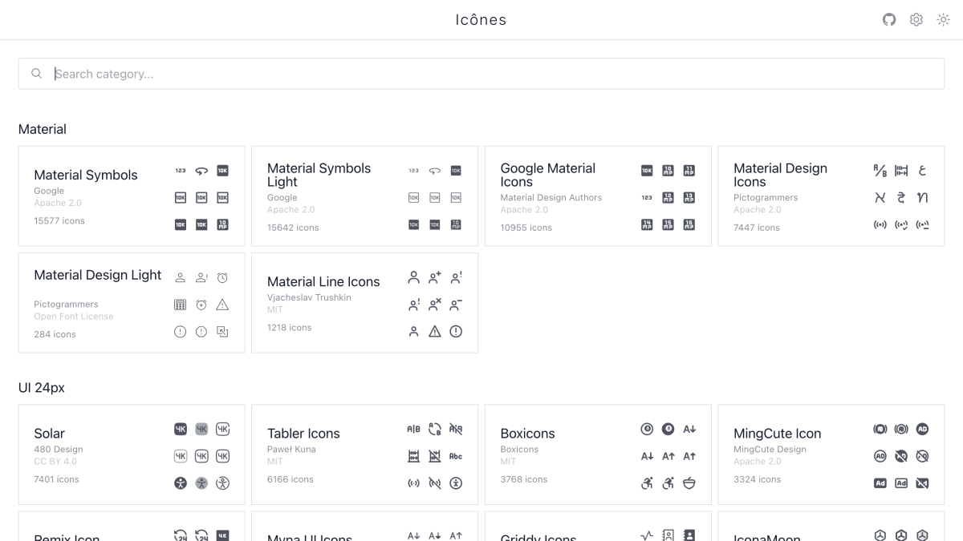The height and width of the screenshot is (541, 963).
Task: Click the 14MP icon in Google Material Icons
Action: tap(647, 224)
